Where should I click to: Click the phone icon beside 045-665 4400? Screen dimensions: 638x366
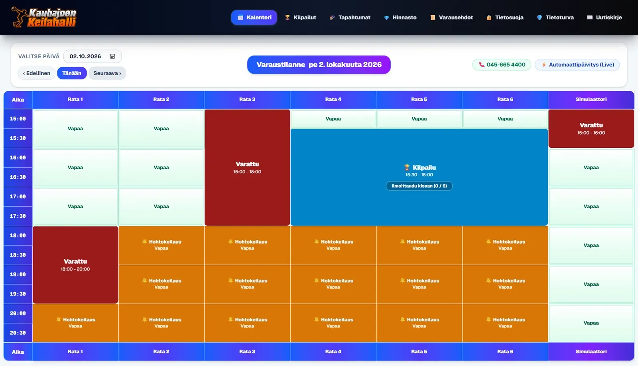click(x=482, y=65)
